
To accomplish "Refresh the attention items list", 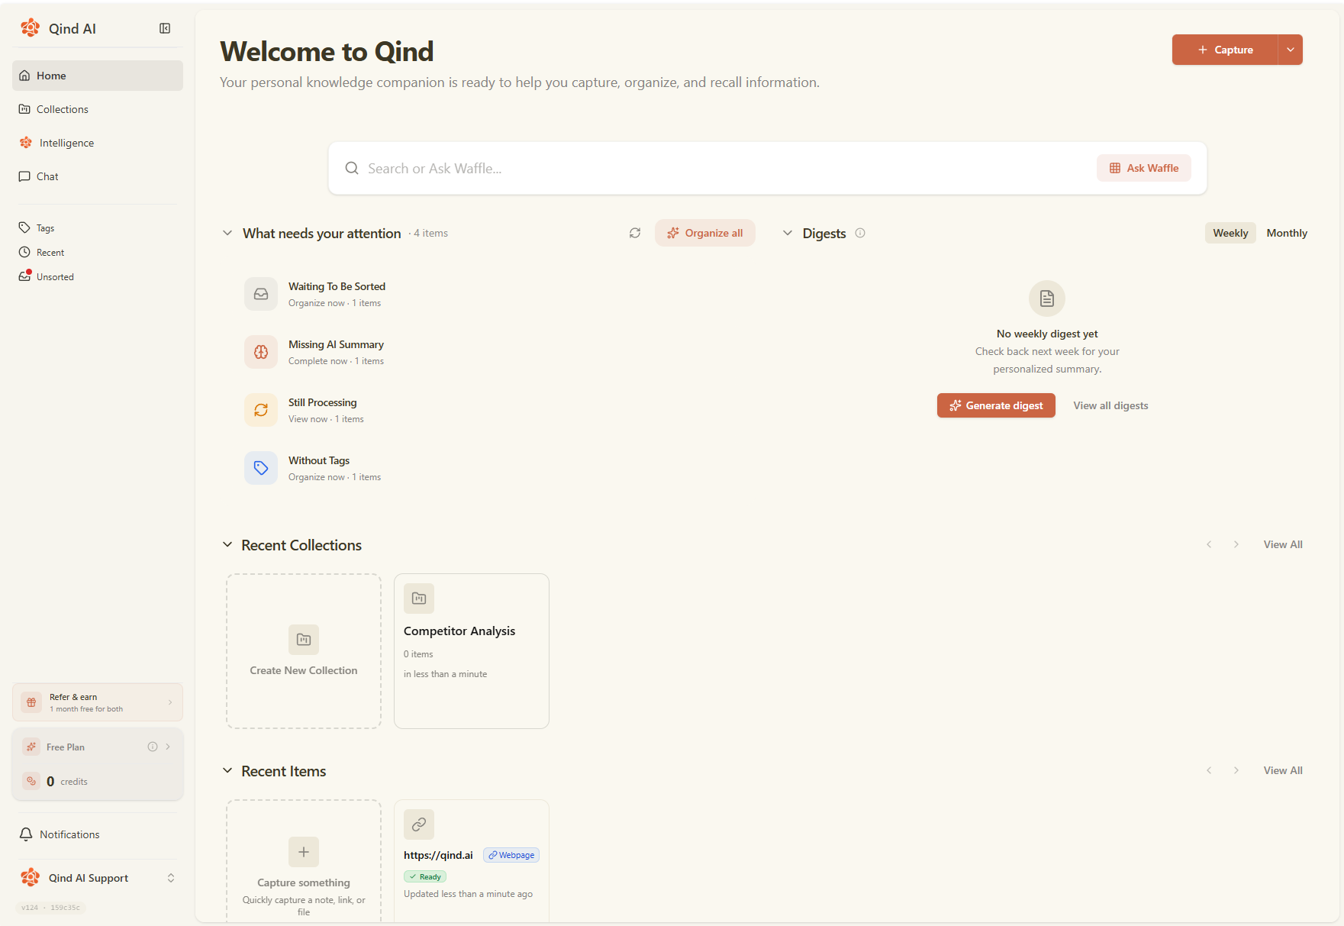I will [635, 233].
